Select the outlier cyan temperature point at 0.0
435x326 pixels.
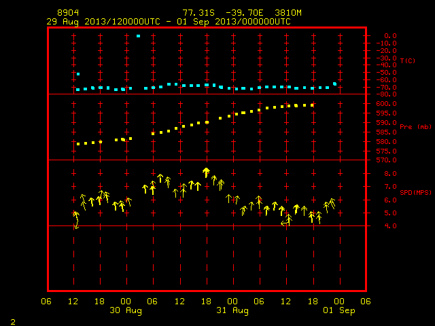(x=138, y=36)
